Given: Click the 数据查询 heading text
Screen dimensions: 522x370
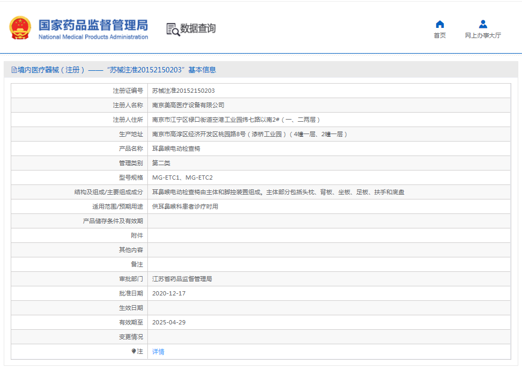Looking at the screenshot, I should tap(198, 28).
